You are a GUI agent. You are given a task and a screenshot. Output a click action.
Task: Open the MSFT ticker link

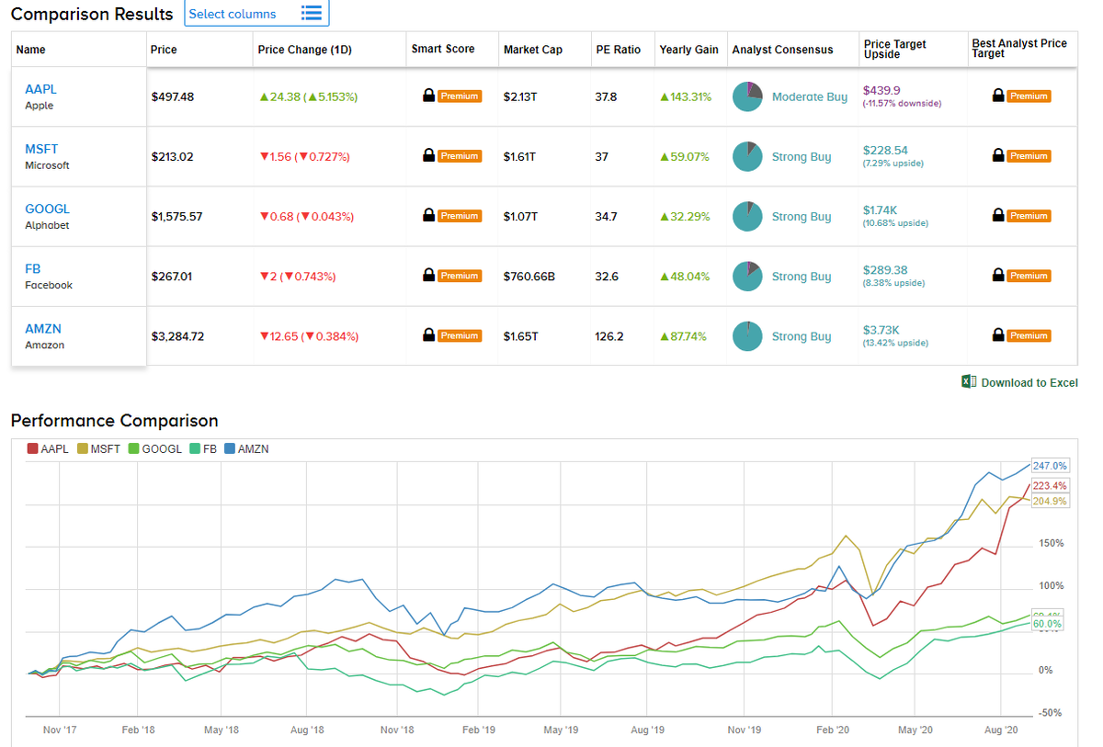[41, 149]
